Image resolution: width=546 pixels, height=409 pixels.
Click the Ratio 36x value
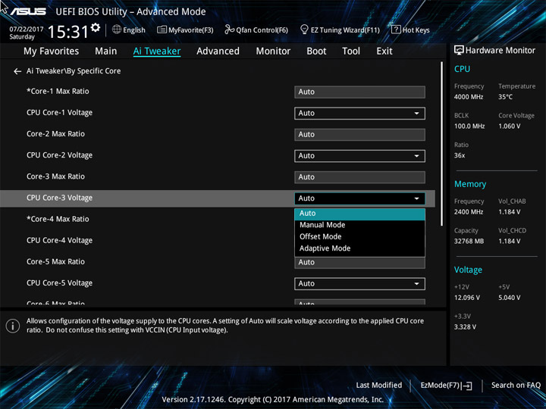coord(460,155)
